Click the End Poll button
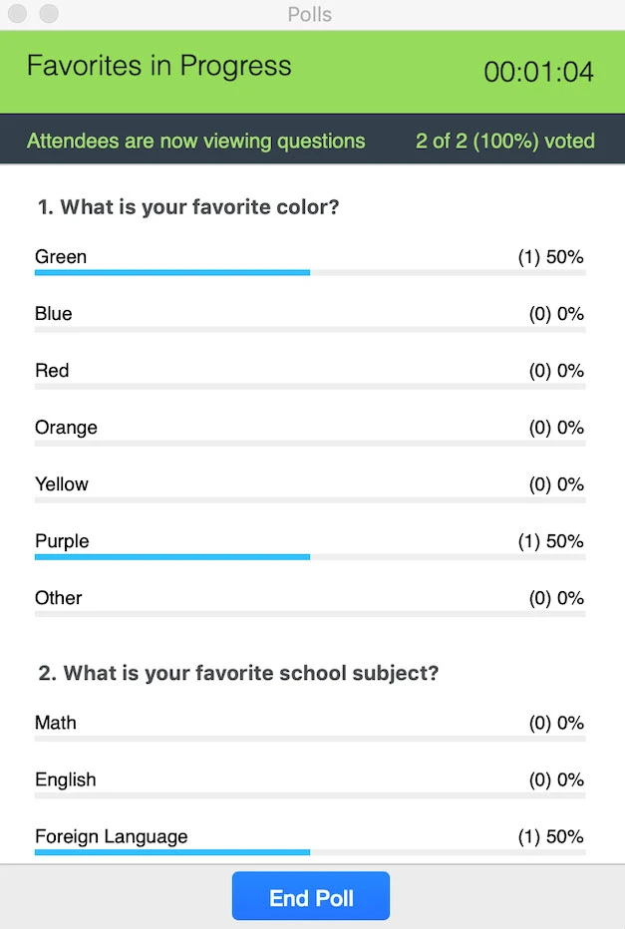This screenshot has width=625, height=929. (x=311, y=898)
